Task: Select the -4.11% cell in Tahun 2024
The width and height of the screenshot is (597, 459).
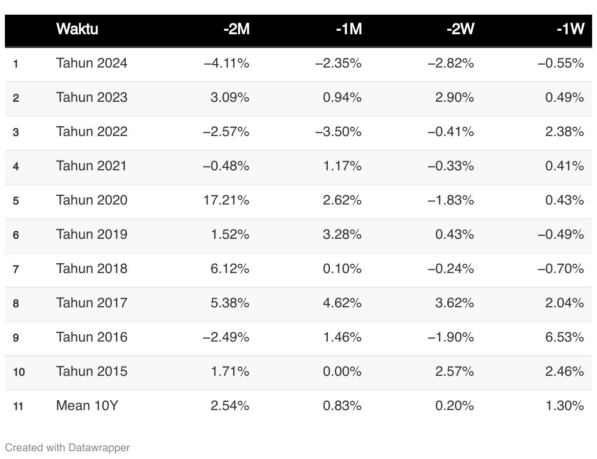Action: pos(227,63)
